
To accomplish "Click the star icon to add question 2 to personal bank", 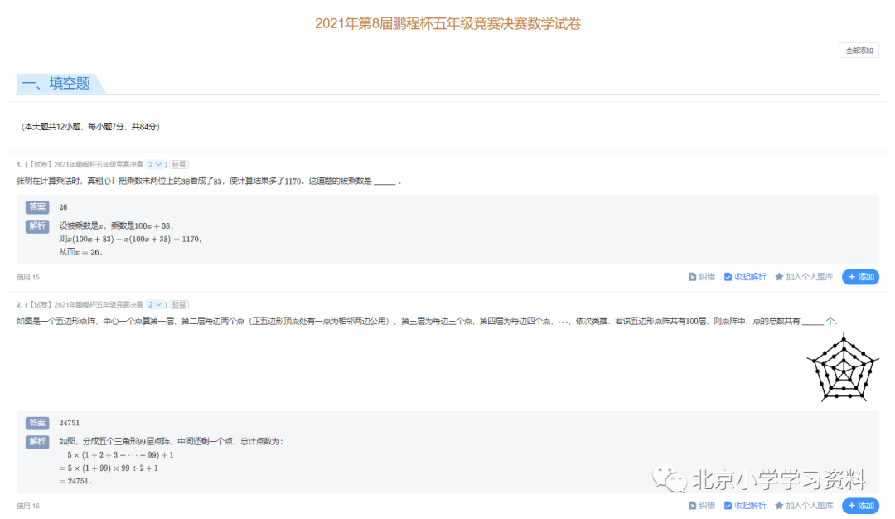I will pyautogui.click(x=778, y=505).
